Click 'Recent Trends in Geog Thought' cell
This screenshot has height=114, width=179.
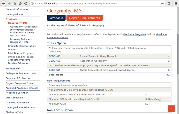(x=98, y=56)
